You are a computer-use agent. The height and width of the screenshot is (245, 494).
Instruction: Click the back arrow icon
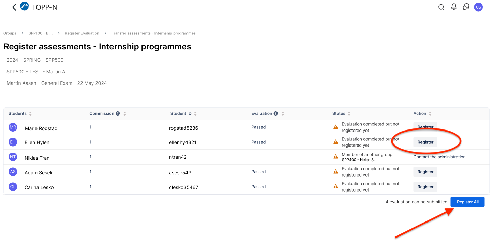[14, 7]
